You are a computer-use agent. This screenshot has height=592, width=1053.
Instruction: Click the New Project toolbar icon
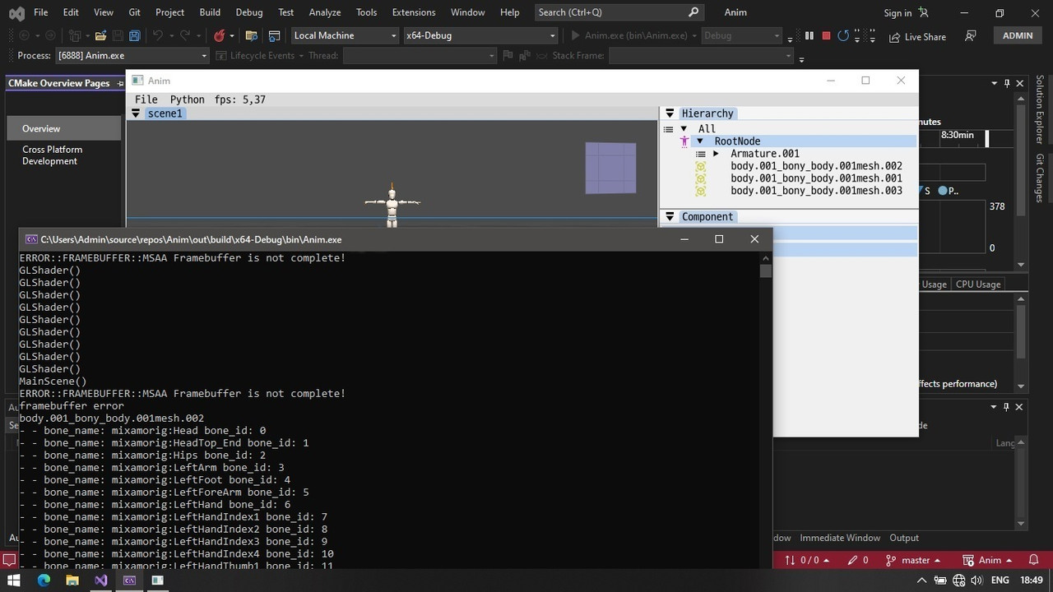coord(75,35)
